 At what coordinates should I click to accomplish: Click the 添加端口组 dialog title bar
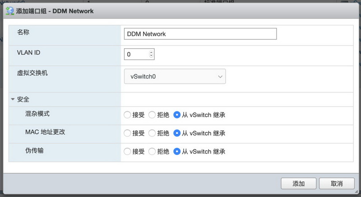pyautogui.click(x=180, y=10)
